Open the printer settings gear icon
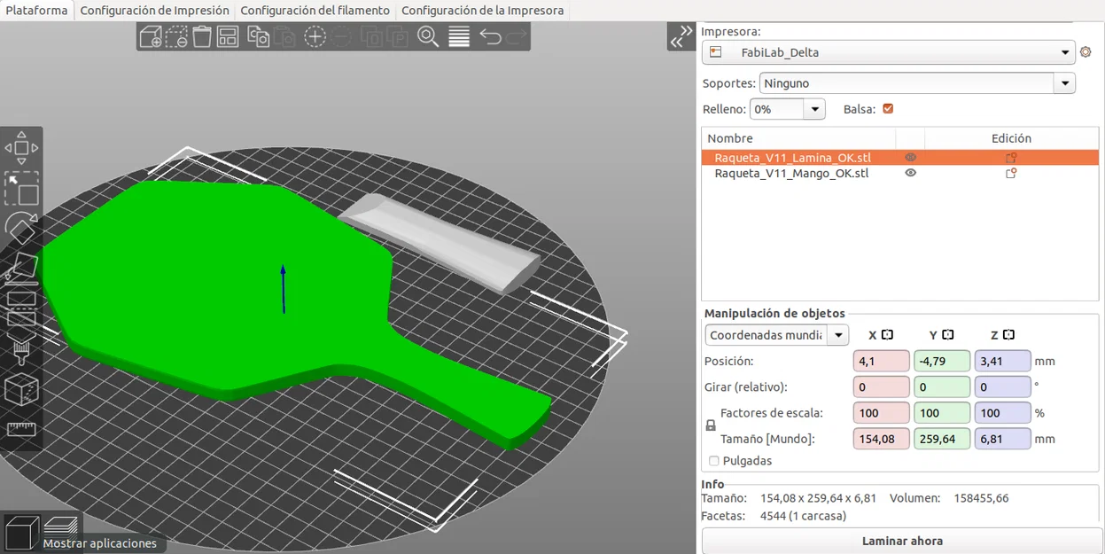The width and height of the screenshot is (1105, 554). click(1086, 51)
